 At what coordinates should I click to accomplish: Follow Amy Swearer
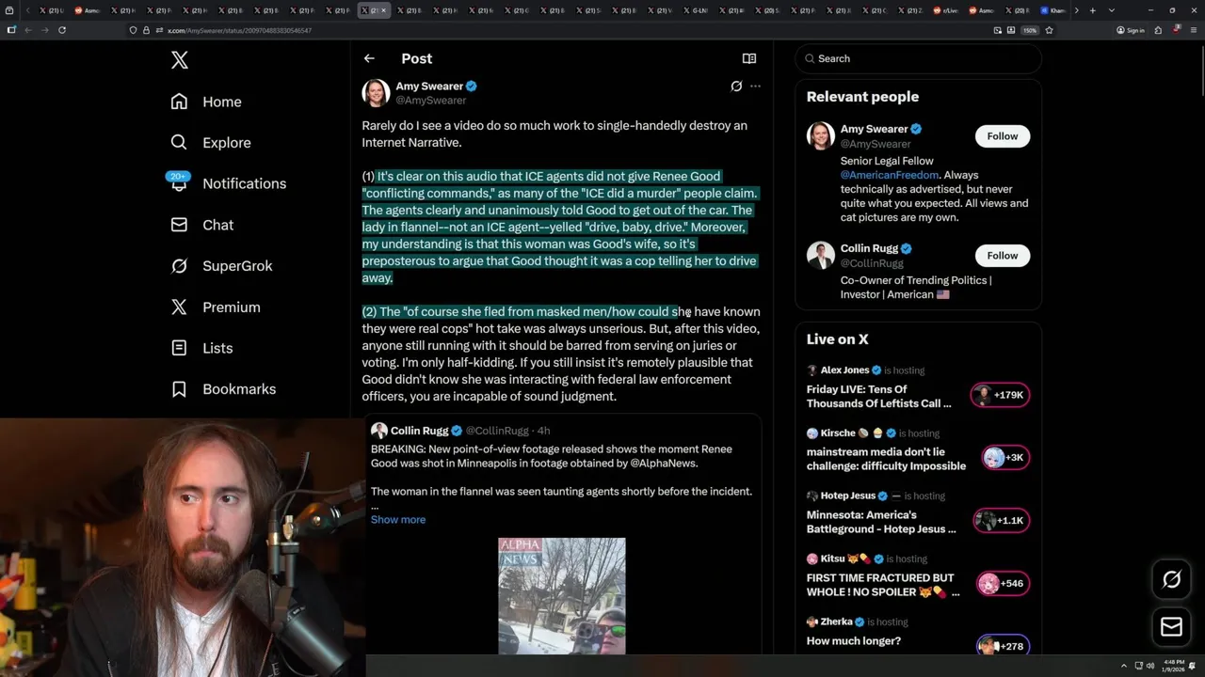coord(1003,136)
